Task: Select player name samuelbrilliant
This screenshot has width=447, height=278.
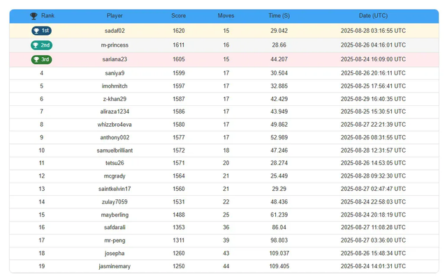Action: [x=115, y=150]
